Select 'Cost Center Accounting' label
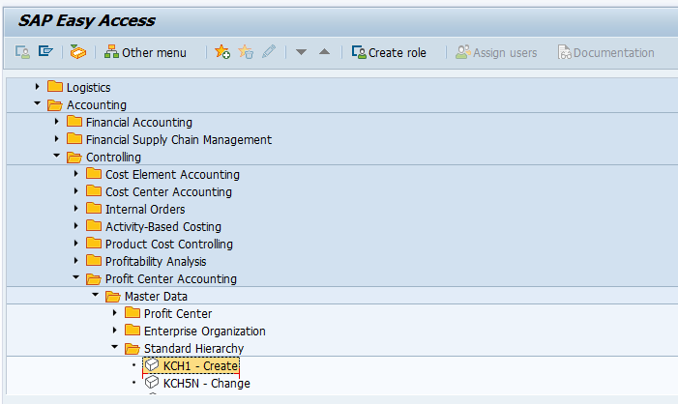This screenshot has height=404, width=678. pos(168,191)
